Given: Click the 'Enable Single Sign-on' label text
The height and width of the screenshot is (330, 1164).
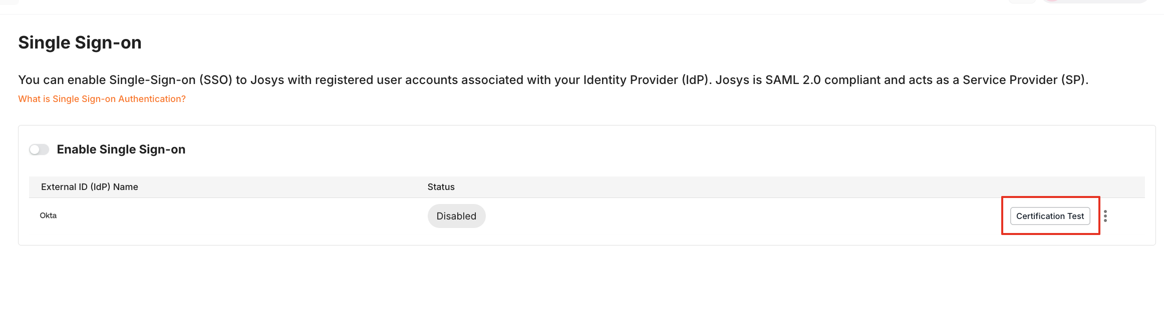Looking at the screenshot, I should pos(121,149).
